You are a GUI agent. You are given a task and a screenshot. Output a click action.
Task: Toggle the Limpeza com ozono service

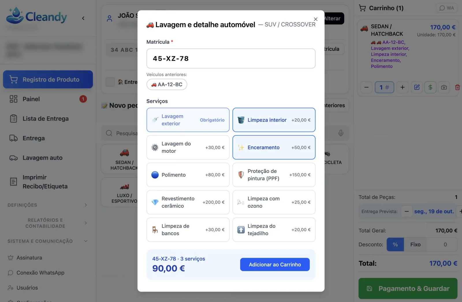pos(274,202)
